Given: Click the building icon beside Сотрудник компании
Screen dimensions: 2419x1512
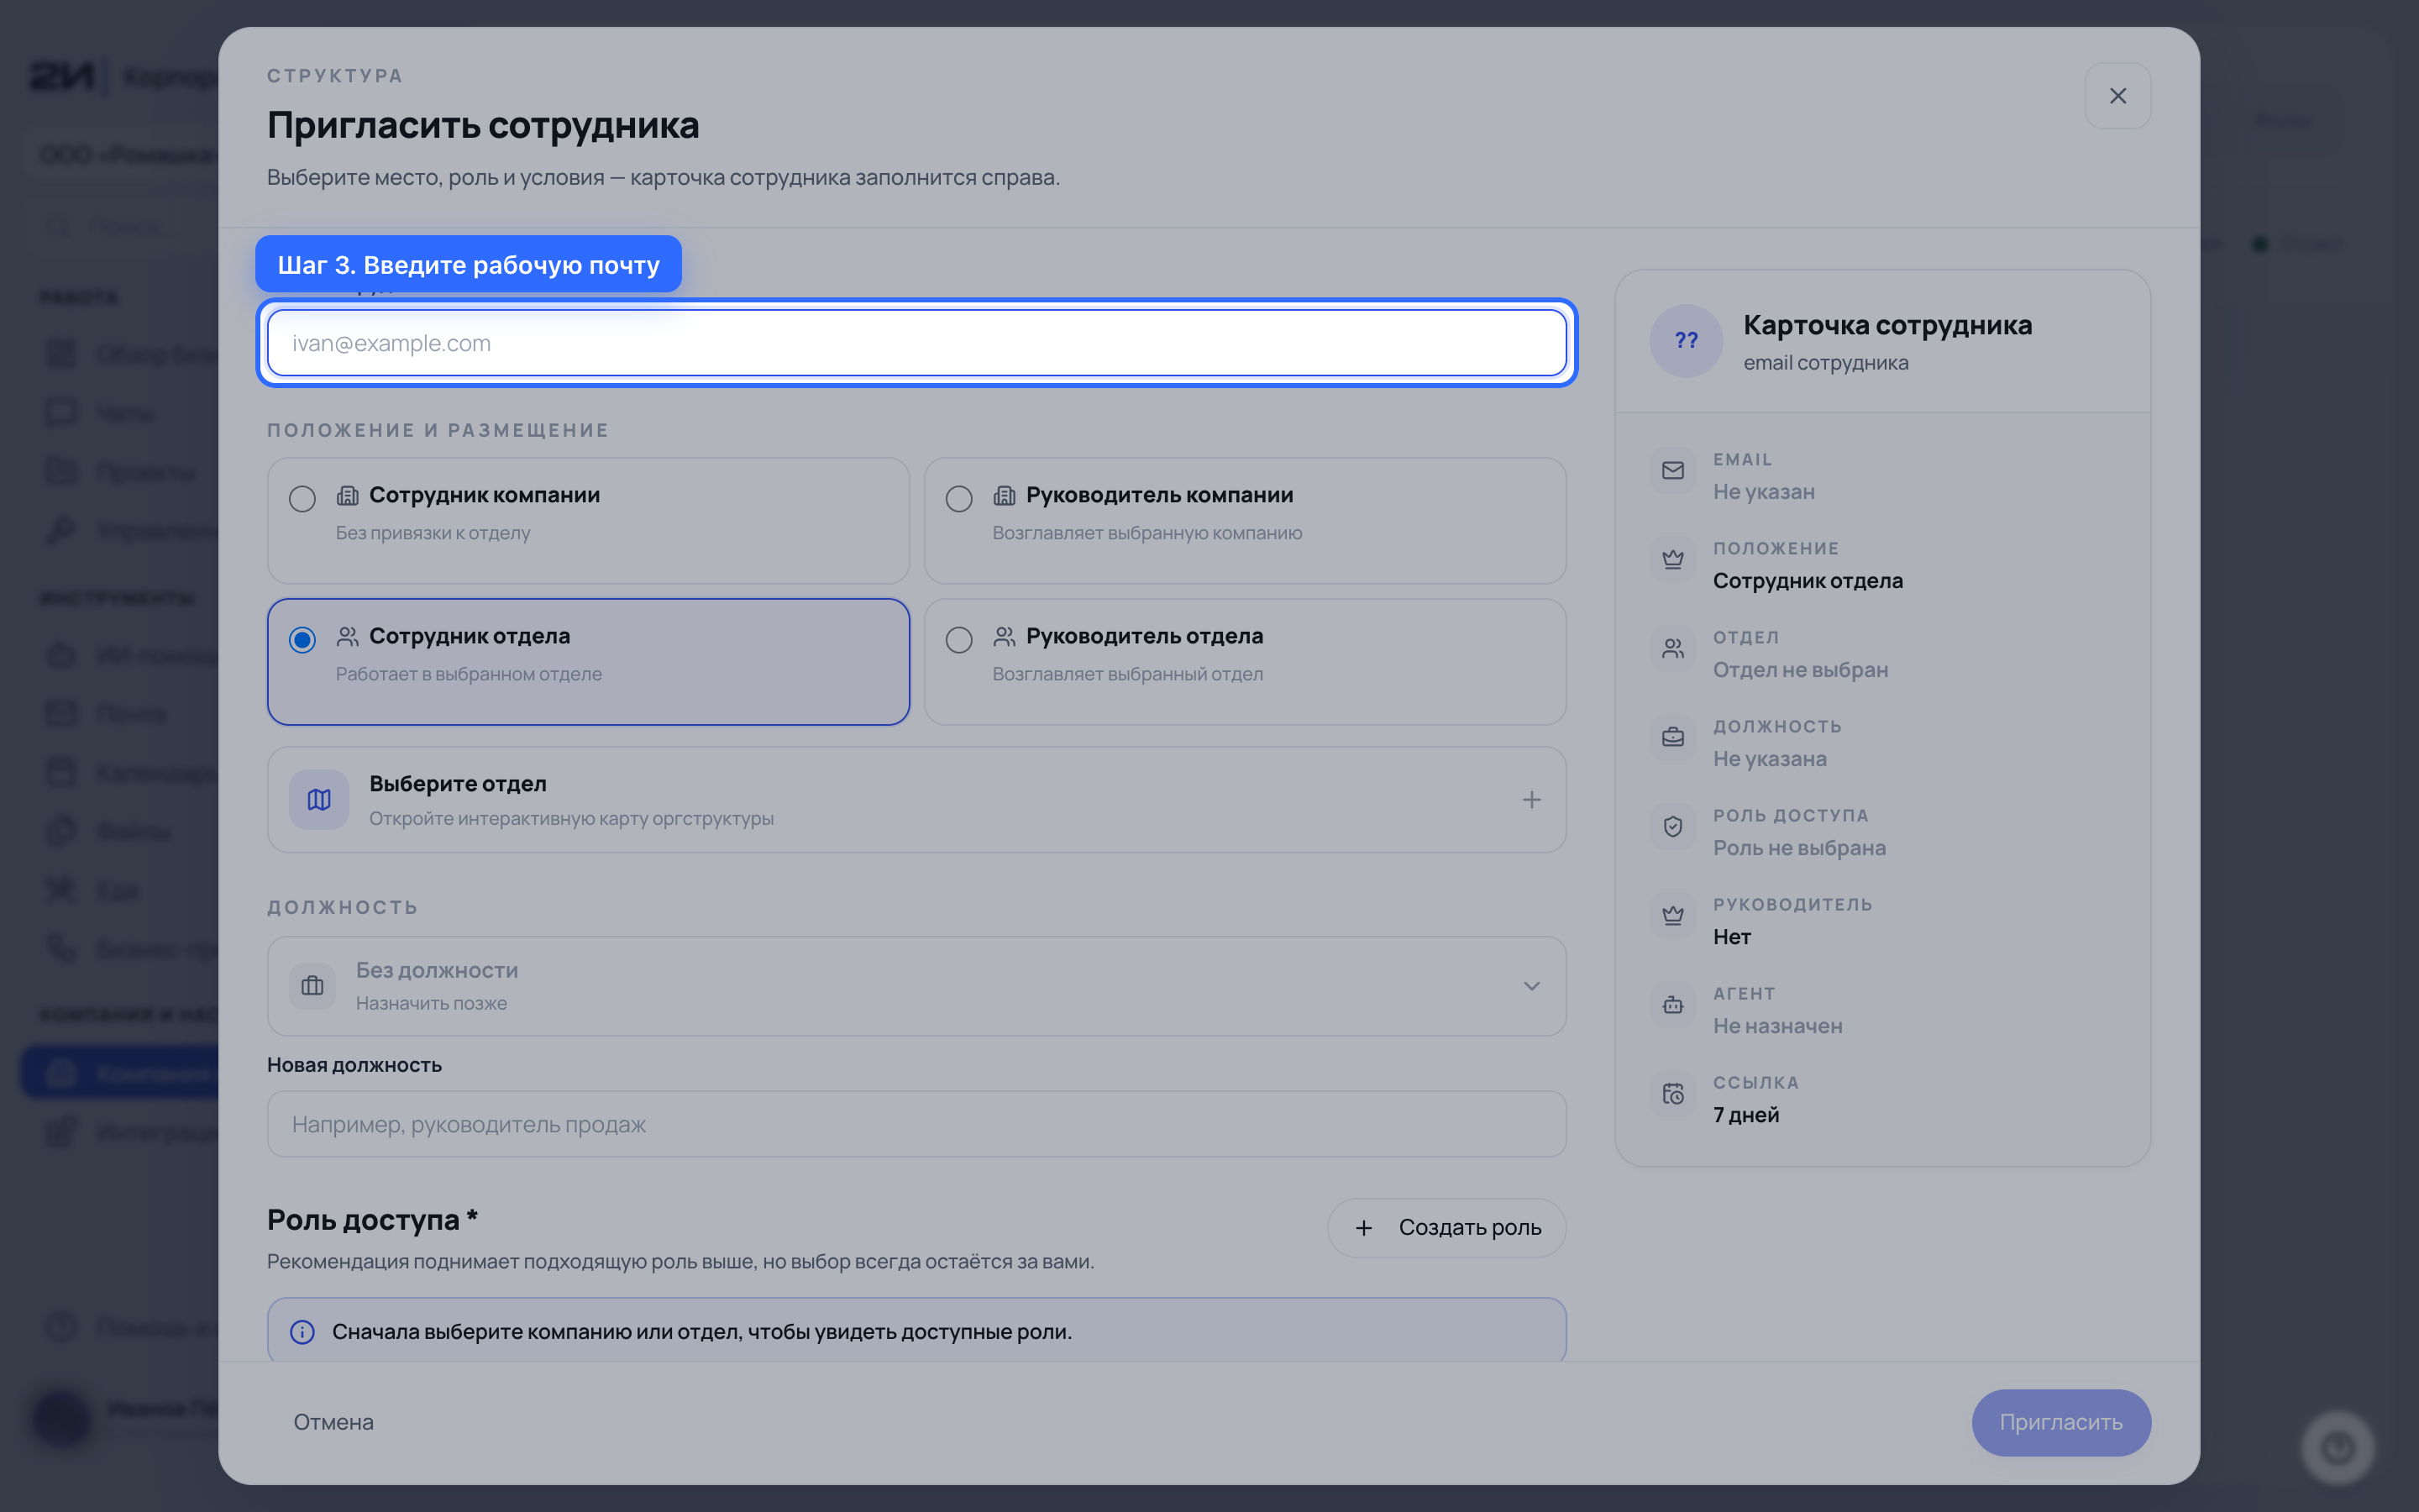Looking at the screenshot, I should [x=347, y=495].
